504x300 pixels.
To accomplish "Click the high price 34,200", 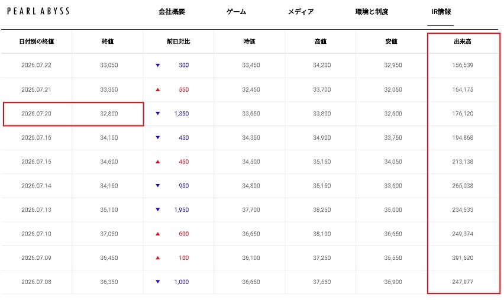I will click(322, 65).
